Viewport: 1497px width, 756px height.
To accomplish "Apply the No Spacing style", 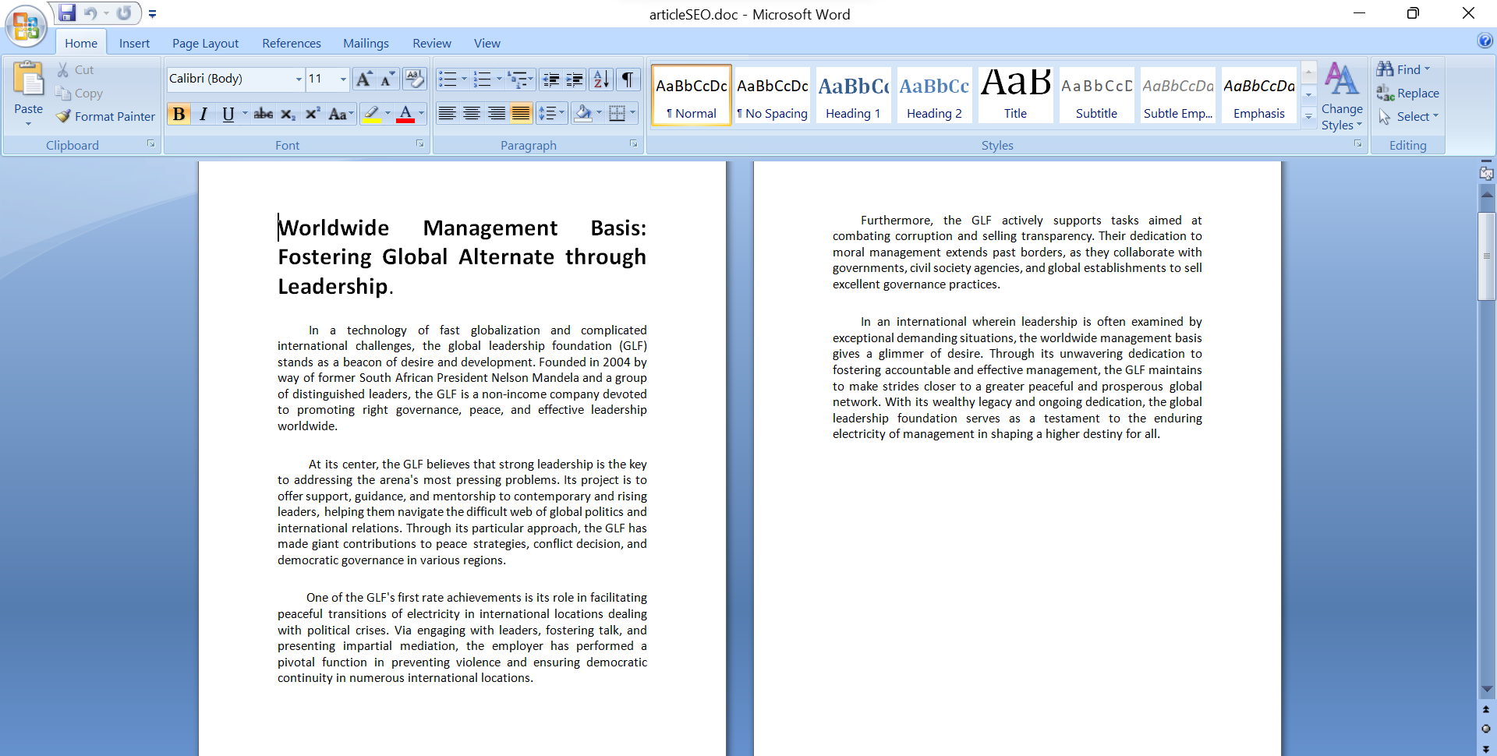I will [772, 95].
